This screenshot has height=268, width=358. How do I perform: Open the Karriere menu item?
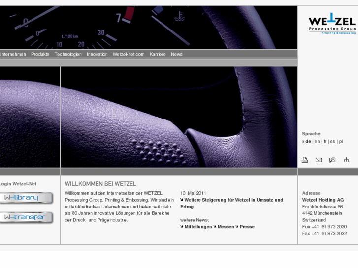point(158,54)
